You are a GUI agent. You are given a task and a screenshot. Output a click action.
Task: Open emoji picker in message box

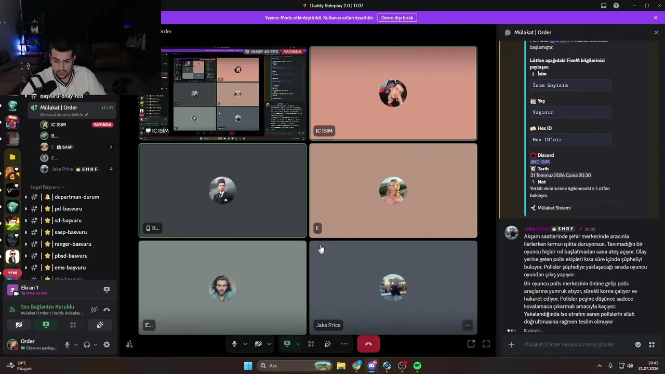click(x=638, y=344)
